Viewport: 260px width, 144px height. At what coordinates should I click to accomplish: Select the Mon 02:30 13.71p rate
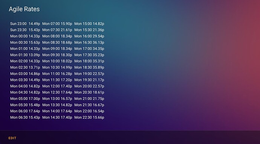tap(25, 68)
